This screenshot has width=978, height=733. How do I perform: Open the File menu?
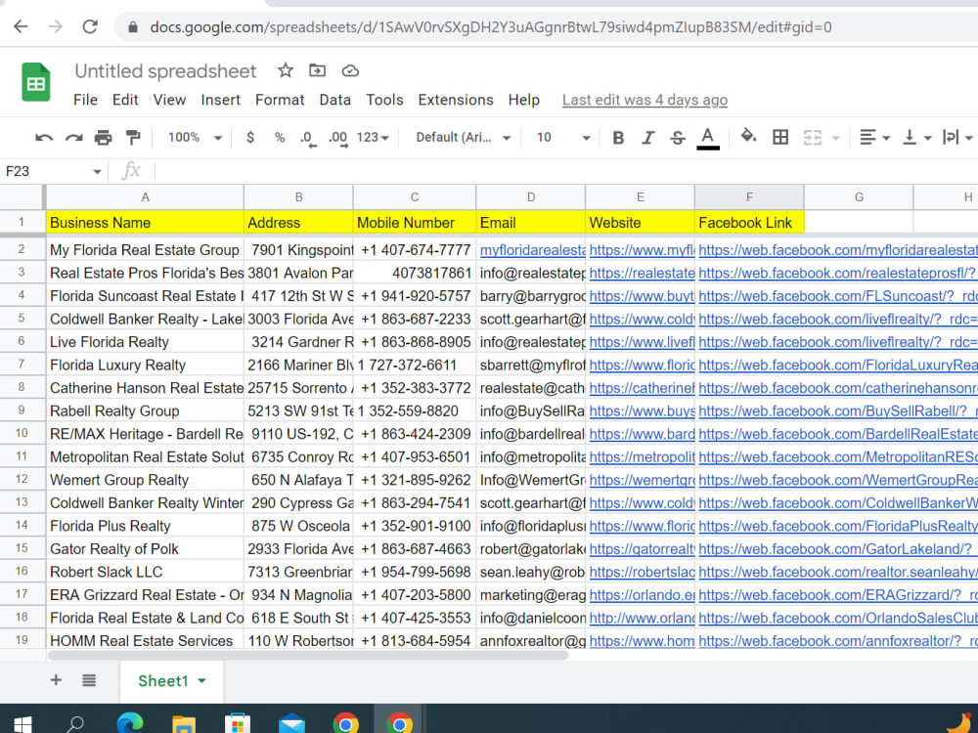(85, 100)
